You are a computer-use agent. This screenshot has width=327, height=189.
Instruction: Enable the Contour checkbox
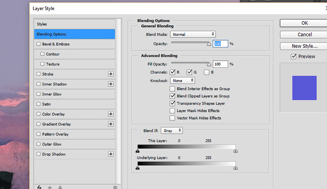pyautogui.click(x=42, y=54)
